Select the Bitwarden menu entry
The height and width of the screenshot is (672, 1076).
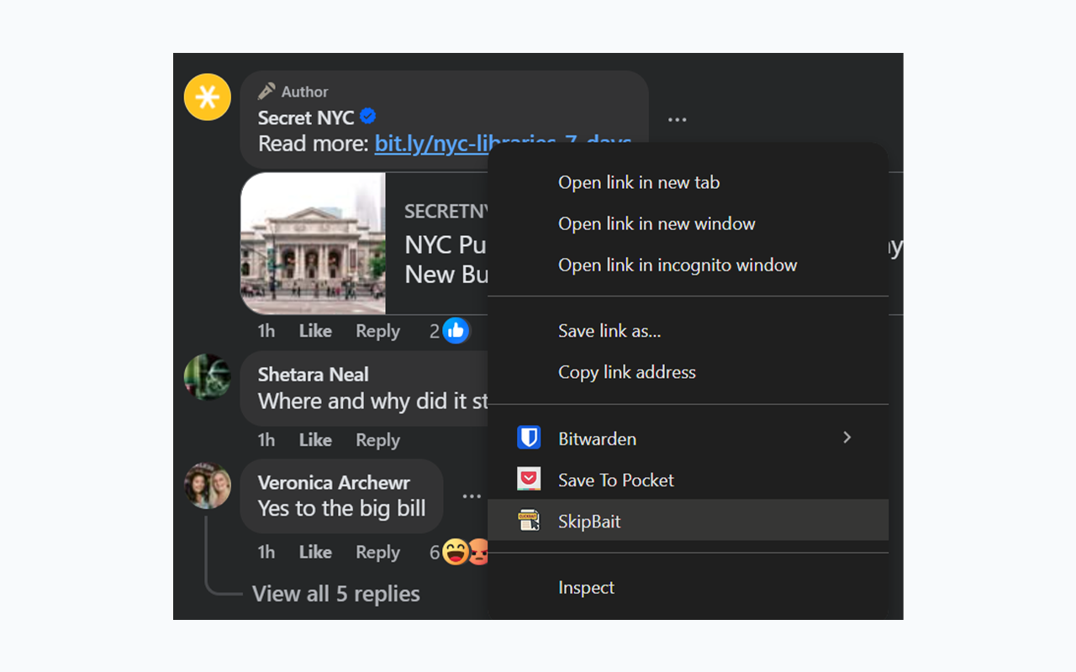tap(688, 438)
